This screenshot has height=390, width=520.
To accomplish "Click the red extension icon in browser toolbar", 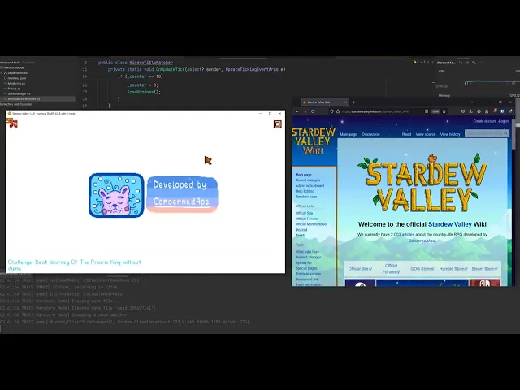I will [x=495, y=111].
